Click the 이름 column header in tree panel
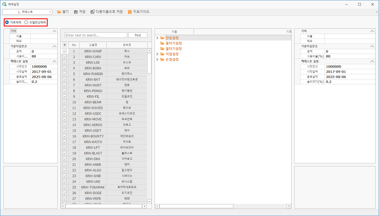The width and height of the screenshot is (379, 216). (174, 32)
